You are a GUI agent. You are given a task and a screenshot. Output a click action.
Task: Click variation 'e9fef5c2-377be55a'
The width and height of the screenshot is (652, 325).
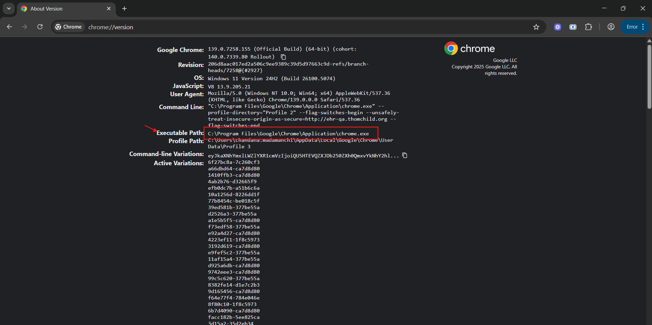click(x=234, y=253)
